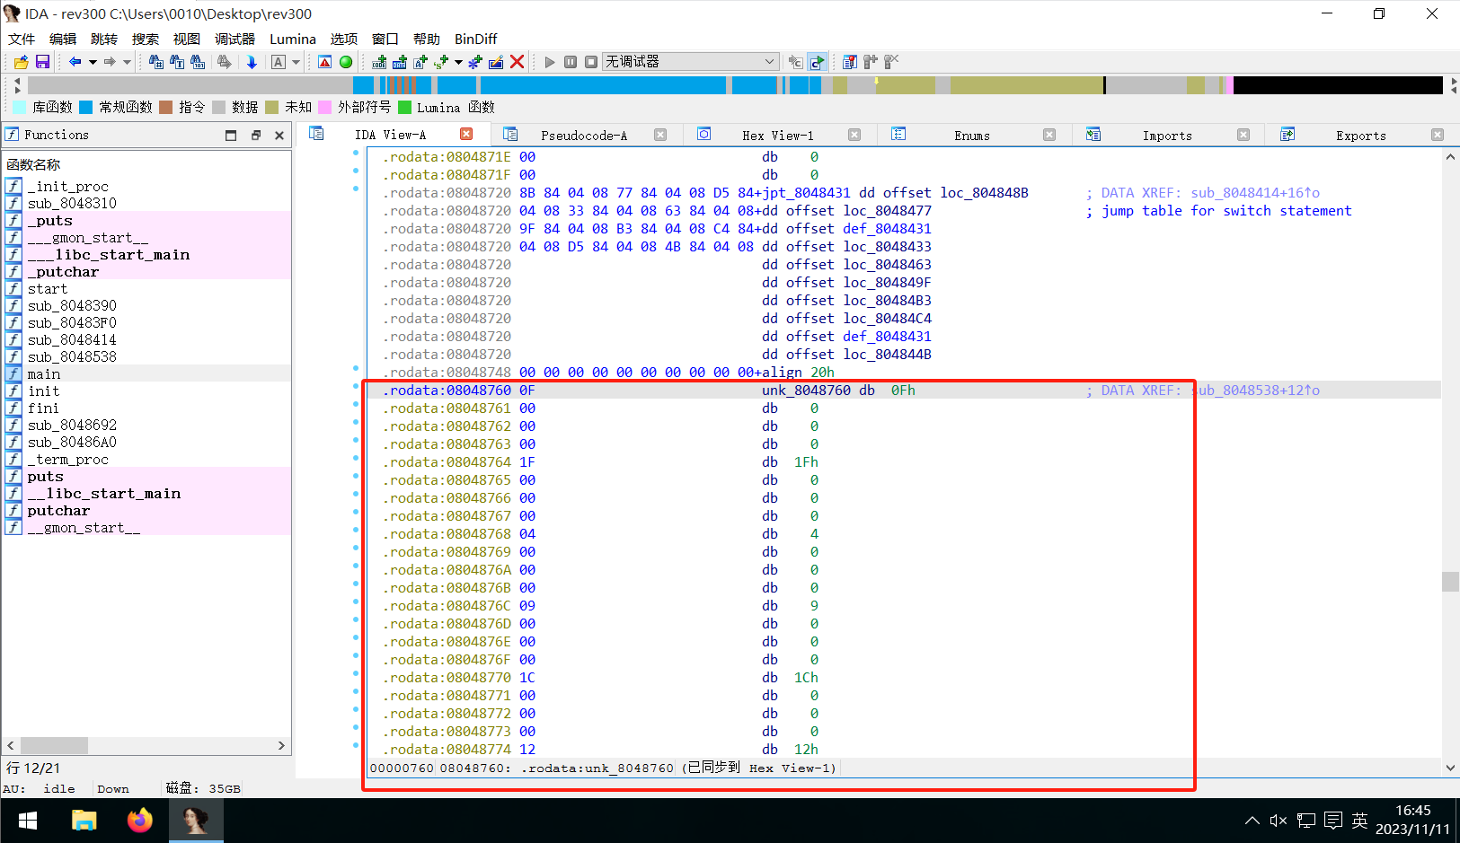Switch to the Pseudocode-A tab
Image resolution: width=1460 pixels, height=843 pixels.
584,136
